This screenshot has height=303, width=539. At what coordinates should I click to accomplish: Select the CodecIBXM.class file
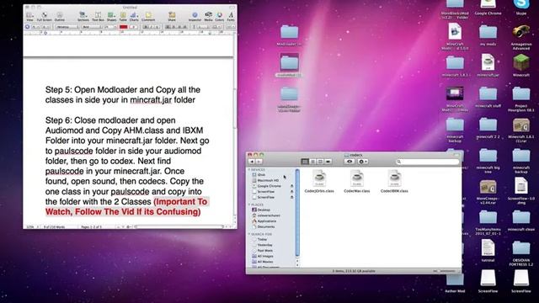tap(394, 182)
